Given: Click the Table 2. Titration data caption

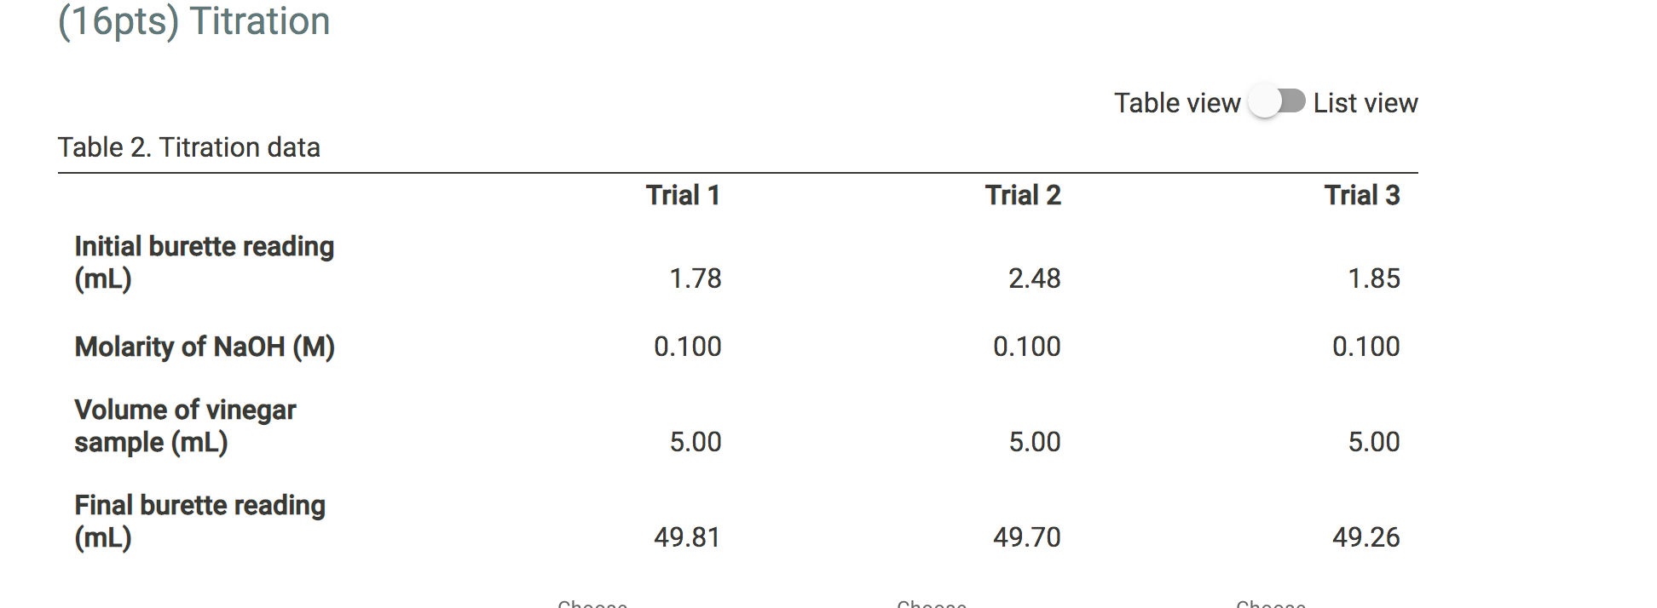Looking at the screenshot, I should coord(188,147).
